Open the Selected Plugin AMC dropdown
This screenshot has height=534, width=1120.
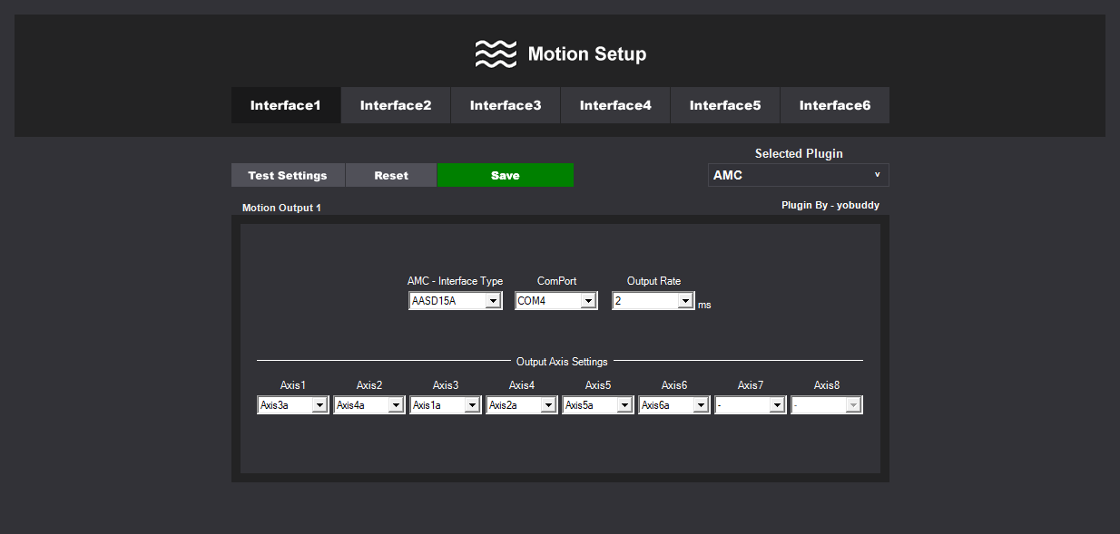click(x=798, y=175)
